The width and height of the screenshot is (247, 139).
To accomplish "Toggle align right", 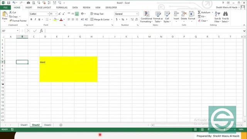I will (x=77, y=19).
